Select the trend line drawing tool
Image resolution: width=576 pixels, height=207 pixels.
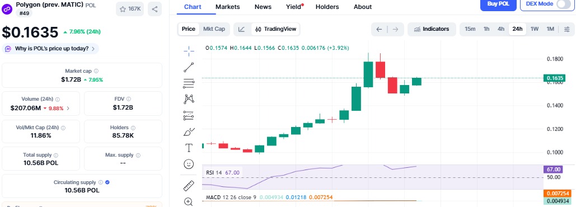point(189,67)
